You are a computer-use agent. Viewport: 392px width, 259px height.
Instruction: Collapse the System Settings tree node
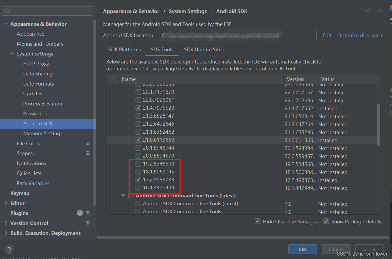click(12, 53)
